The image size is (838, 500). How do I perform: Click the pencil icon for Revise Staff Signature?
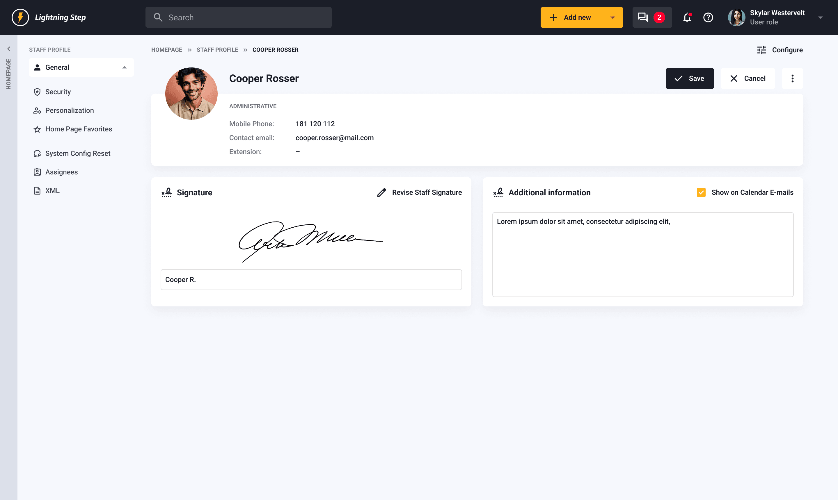pos(381,192)
